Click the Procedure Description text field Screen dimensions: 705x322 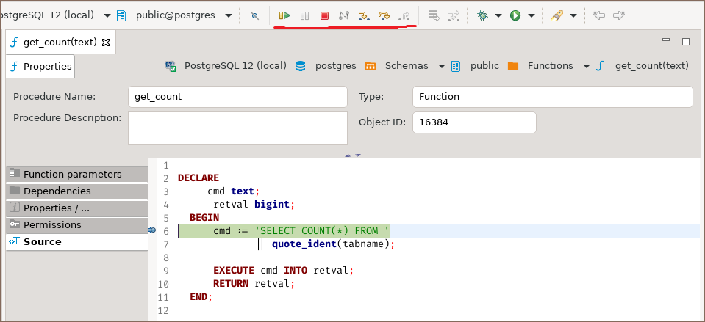[x=237, y=128]
